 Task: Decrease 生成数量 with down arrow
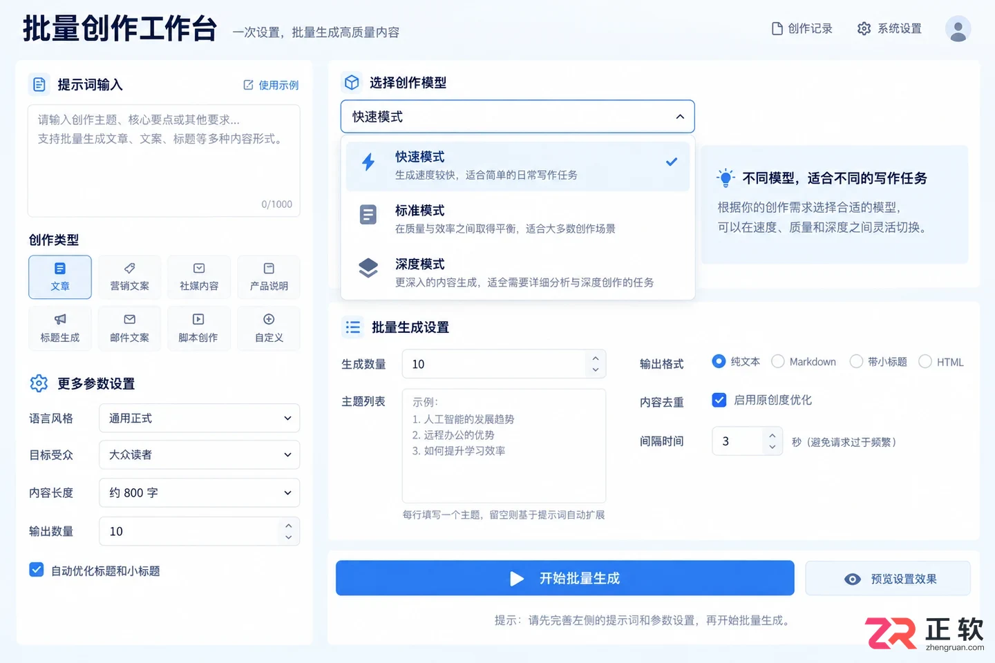pos(596,370)
